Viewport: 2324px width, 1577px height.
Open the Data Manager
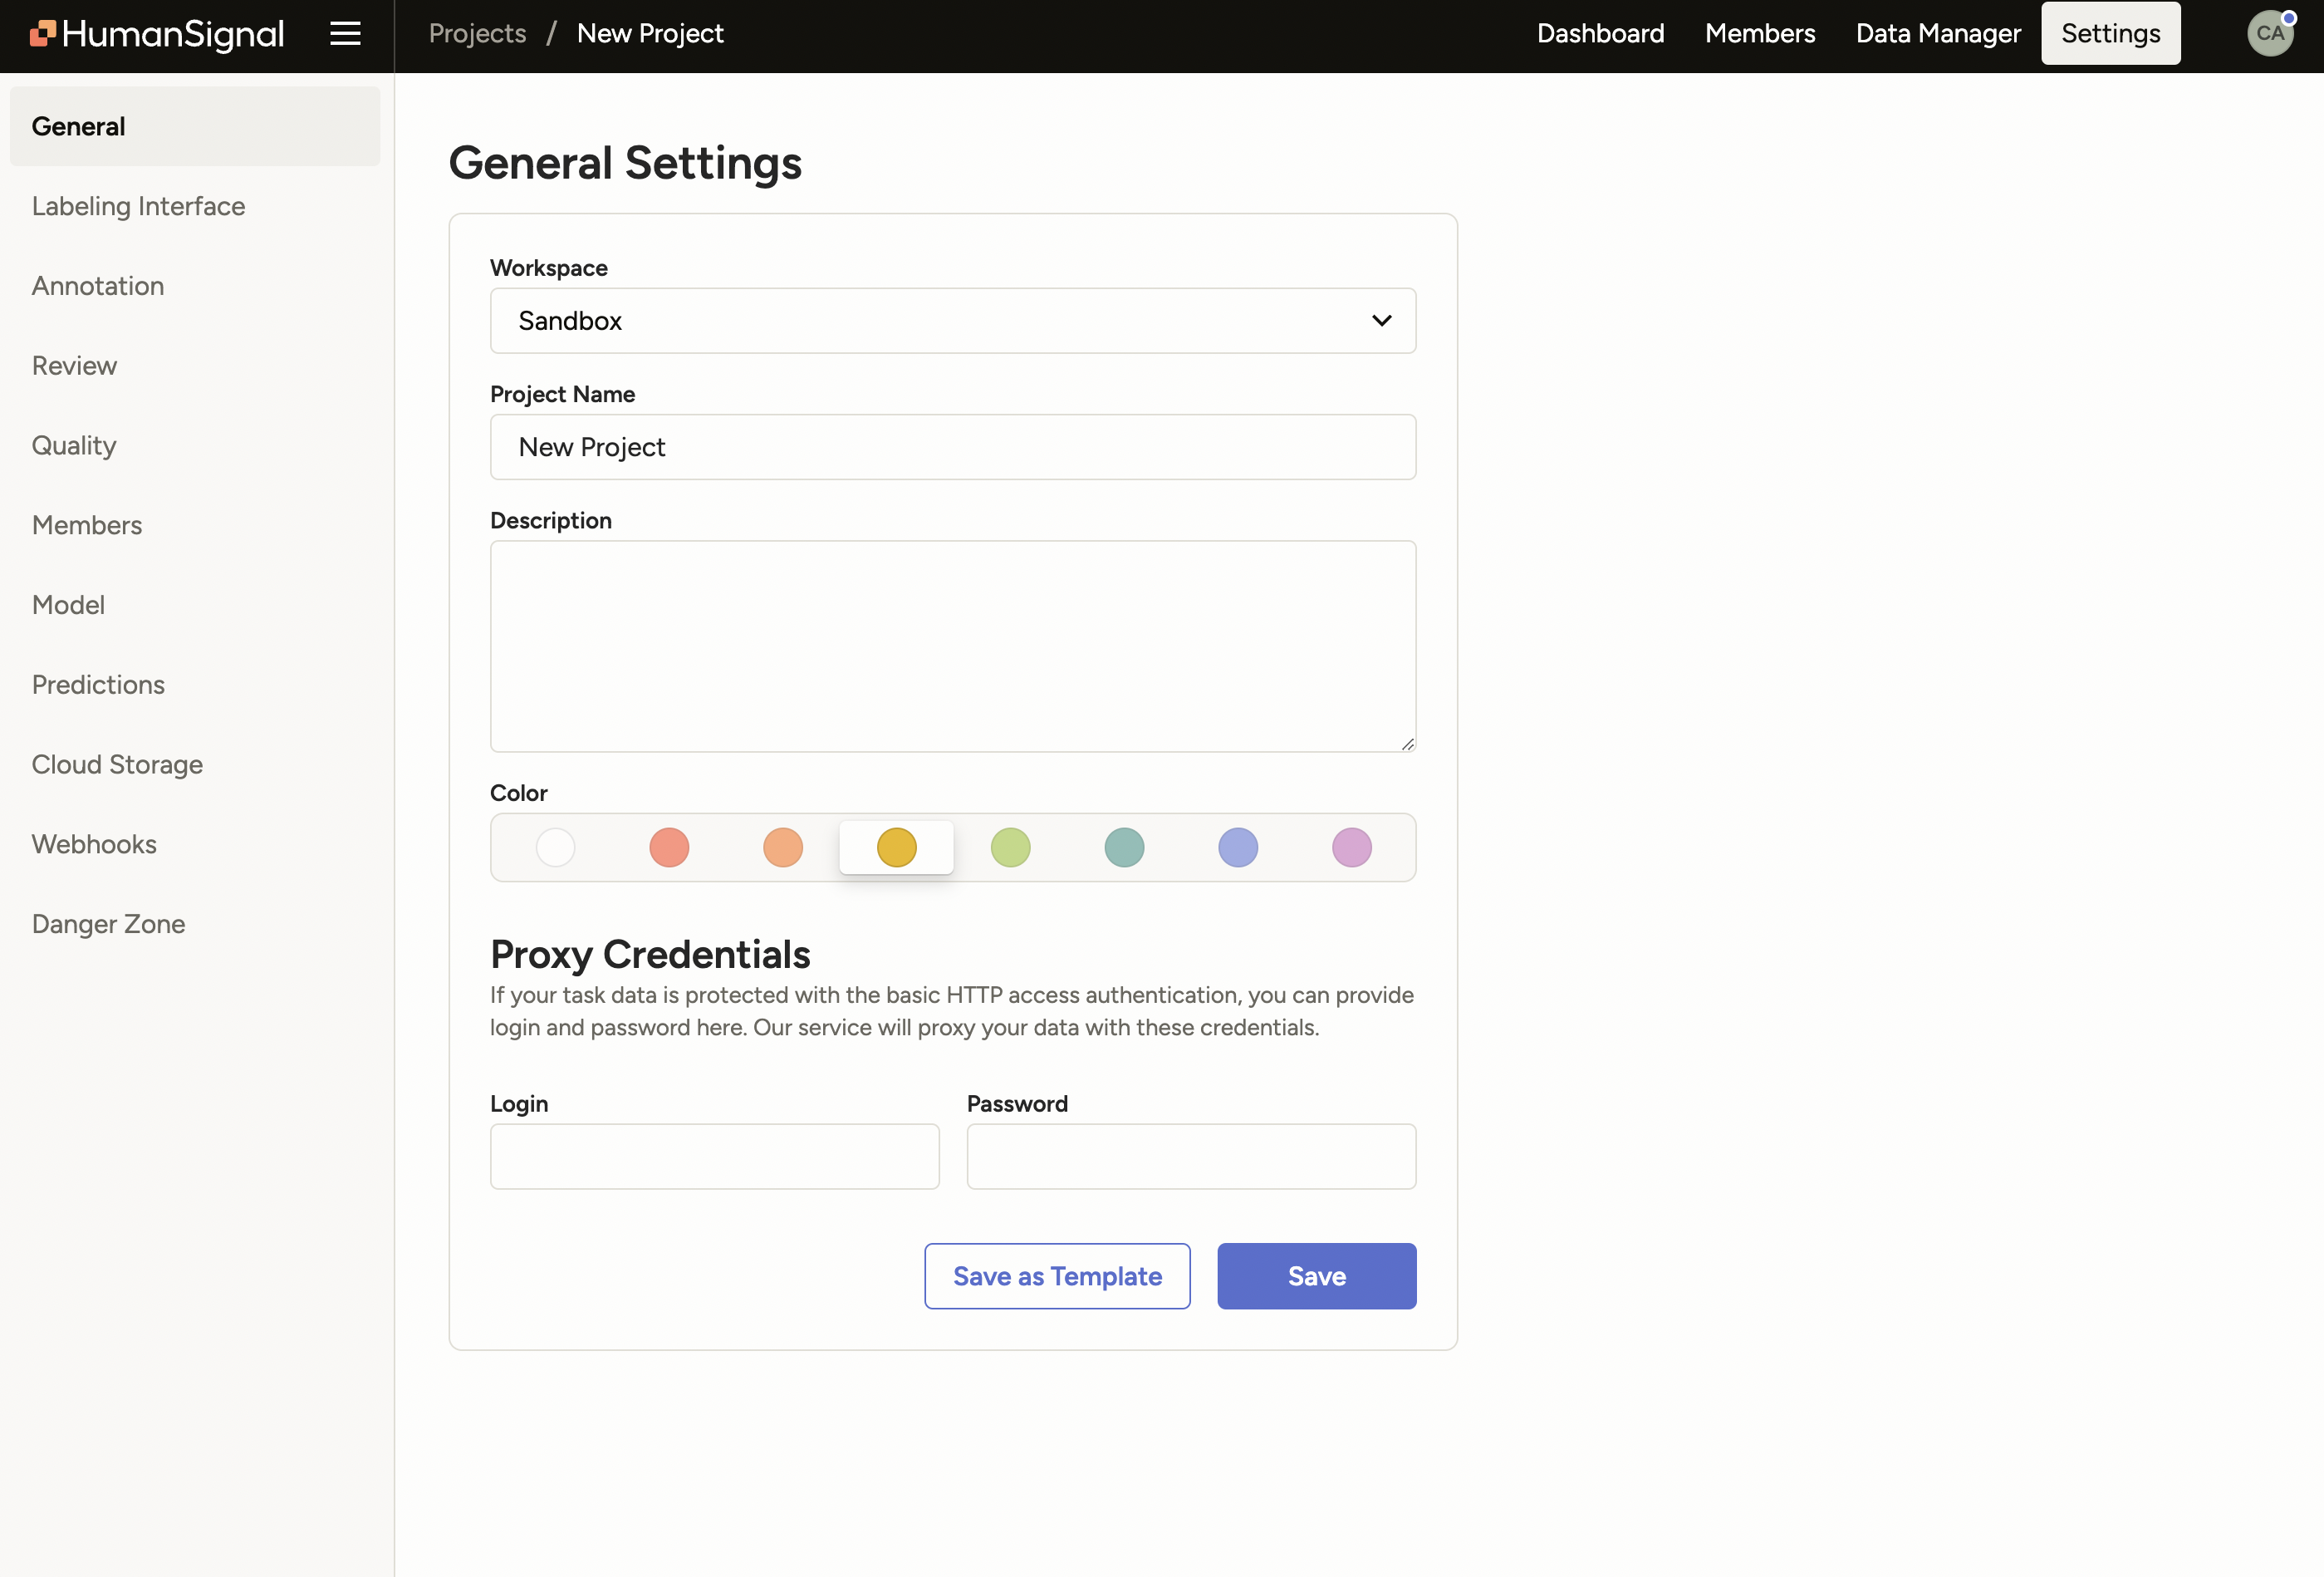pyautogui.click(x=1937, y=33)
